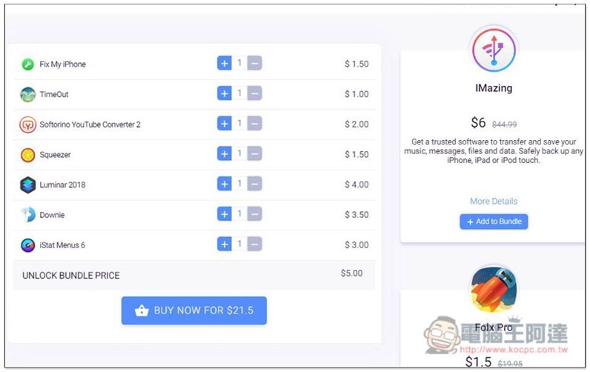Click the Squeezer orange icon
The image size is (590, 372).
pos(27,155)
